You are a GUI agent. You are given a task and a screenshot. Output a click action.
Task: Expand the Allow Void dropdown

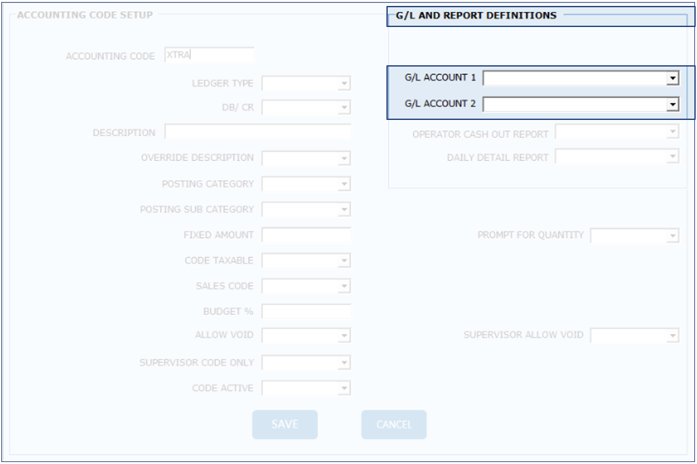pyautogui.click(x=344, y=336)
